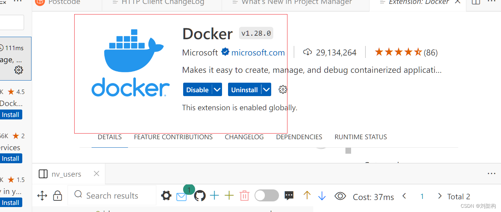Click the nv_users tab layout icon
Screen dimensions: 501x212
(43, 174)
